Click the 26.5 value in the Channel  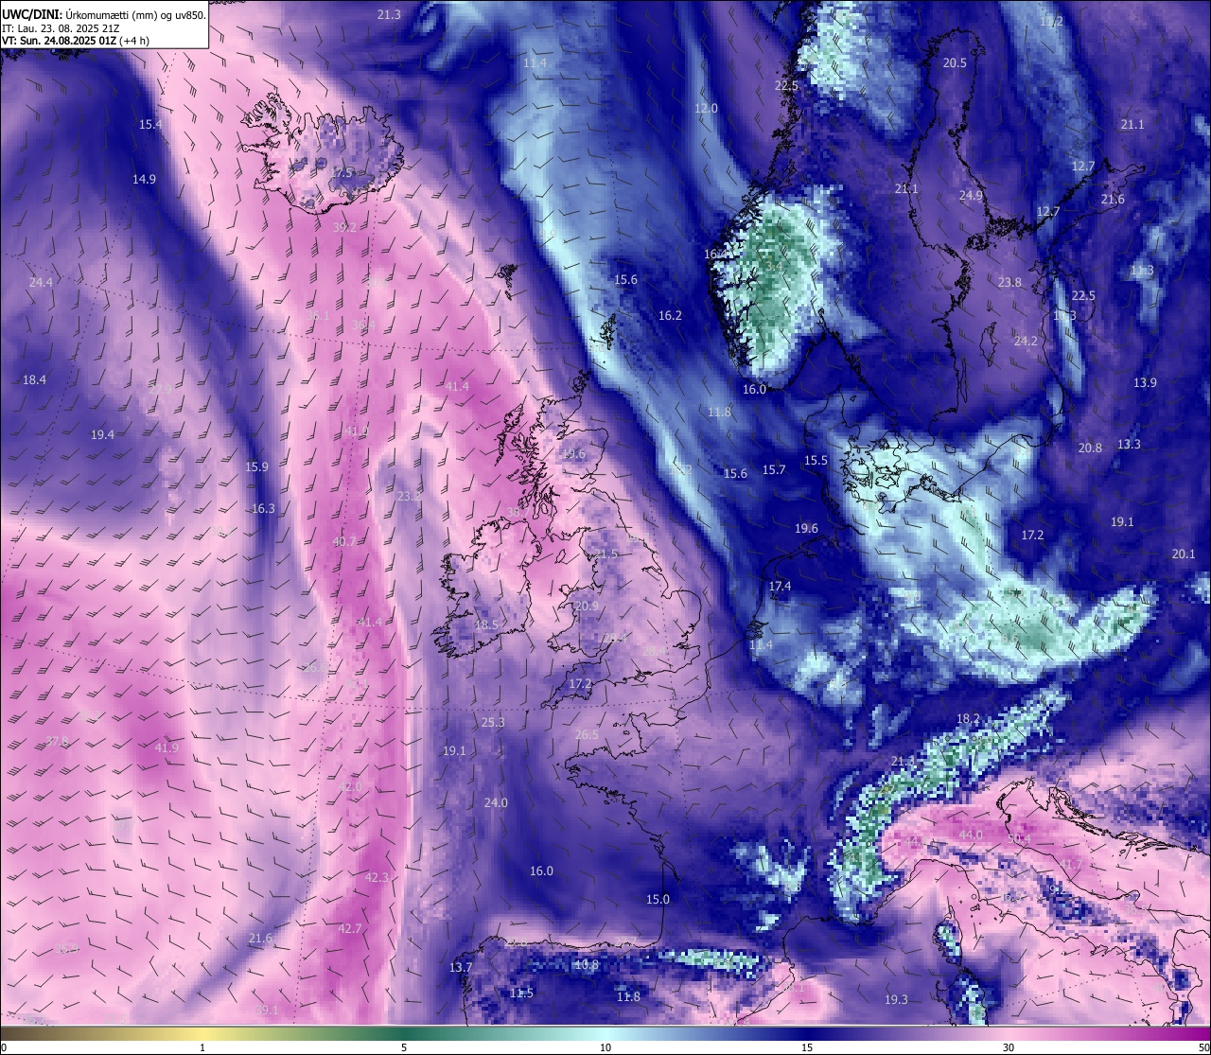[587, 734]
